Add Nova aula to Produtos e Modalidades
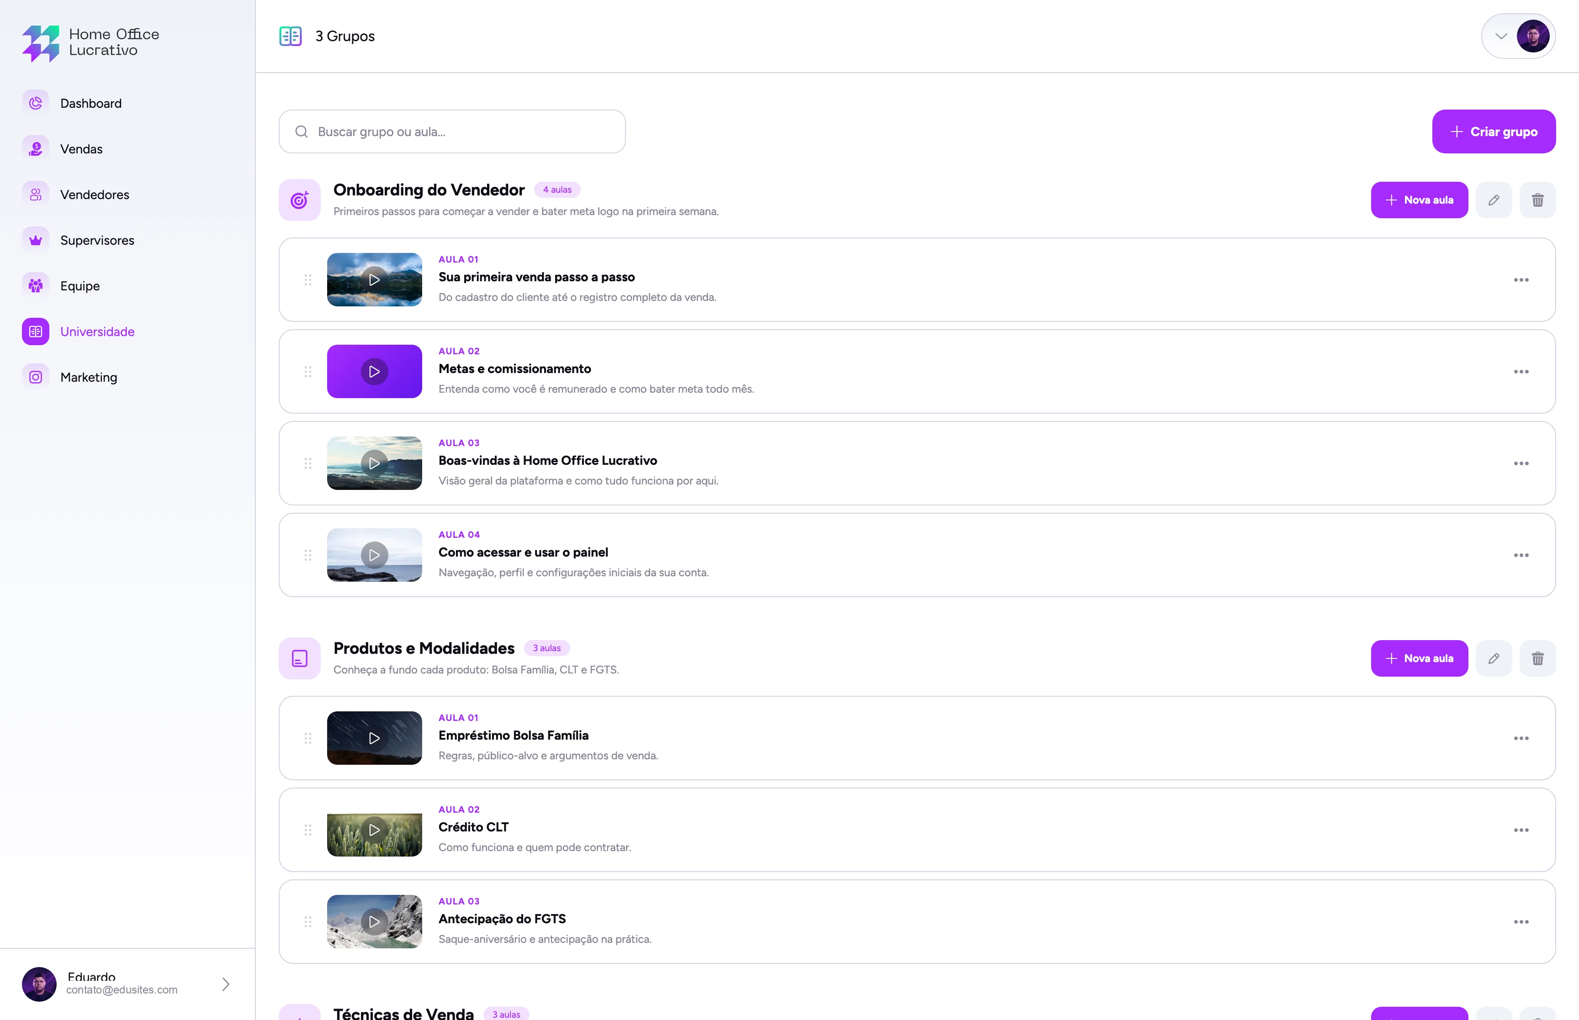This screenshot has height=1020, width=1579. (x=1419, y=658)
